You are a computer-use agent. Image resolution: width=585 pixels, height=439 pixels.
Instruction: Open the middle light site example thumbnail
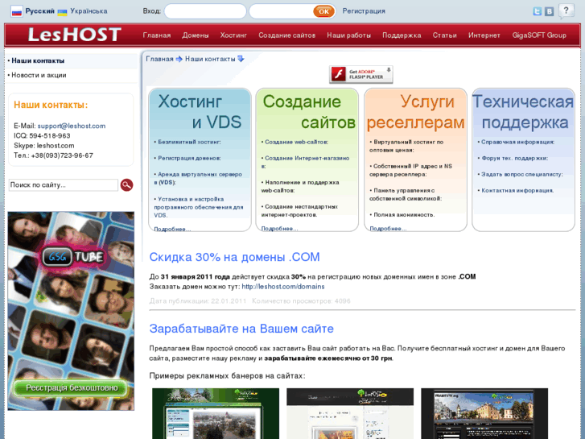350,413
